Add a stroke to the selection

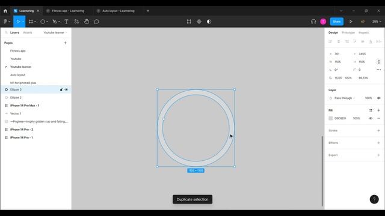click(378, 131)
